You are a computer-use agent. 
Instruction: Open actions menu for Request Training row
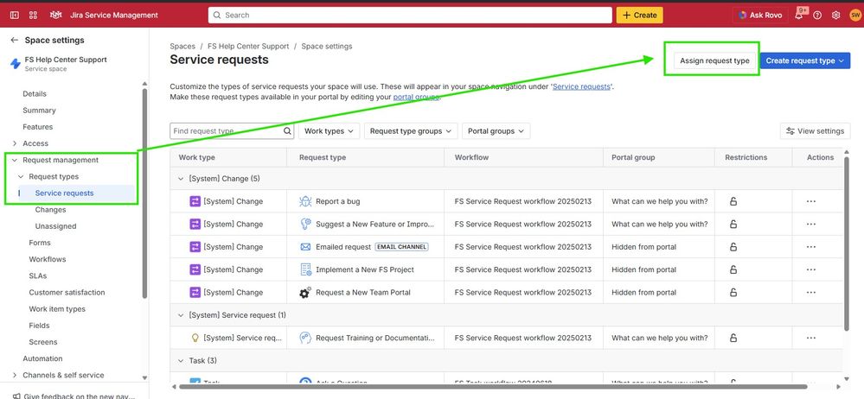[x=810, y=338]
